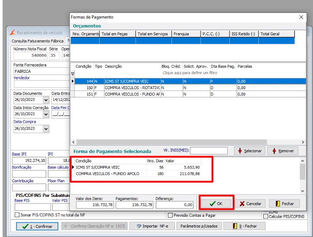Click the red down arrow Selecionar icon
This screenshot has width=313, height=237.
pyautogui.click(x=240, y=151)
